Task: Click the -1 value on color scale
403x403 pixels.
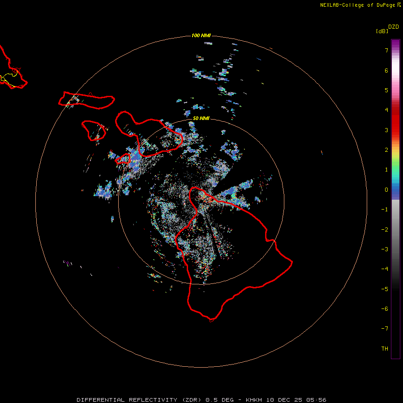Action: [385, 210]
